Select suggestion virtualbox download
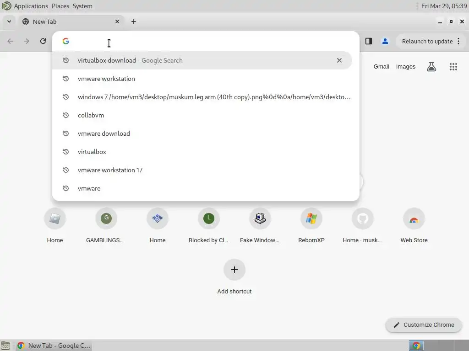The height and width of the screenshot is (351, 469). [202, 60]
